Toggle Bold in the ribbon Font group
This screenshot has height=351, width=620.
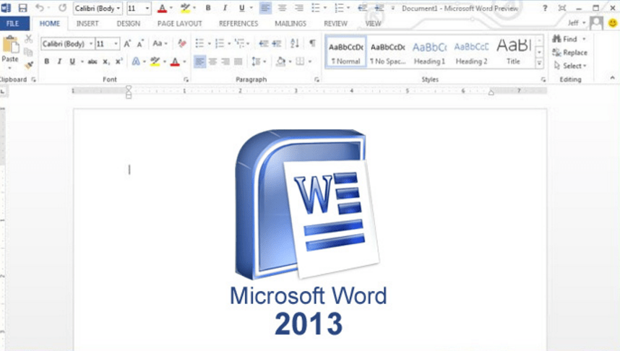pos(47,62)
